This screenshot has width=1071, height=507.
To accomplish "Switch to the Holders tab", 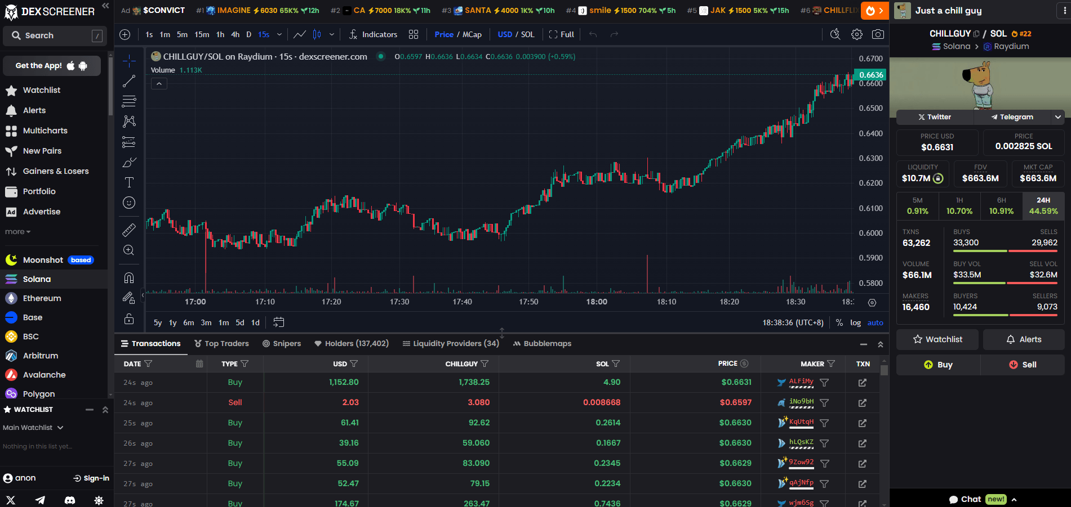I will [352, 343].
